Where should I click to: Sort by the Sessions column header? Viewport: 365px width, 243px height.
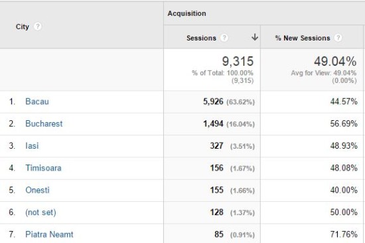(201, 38)
